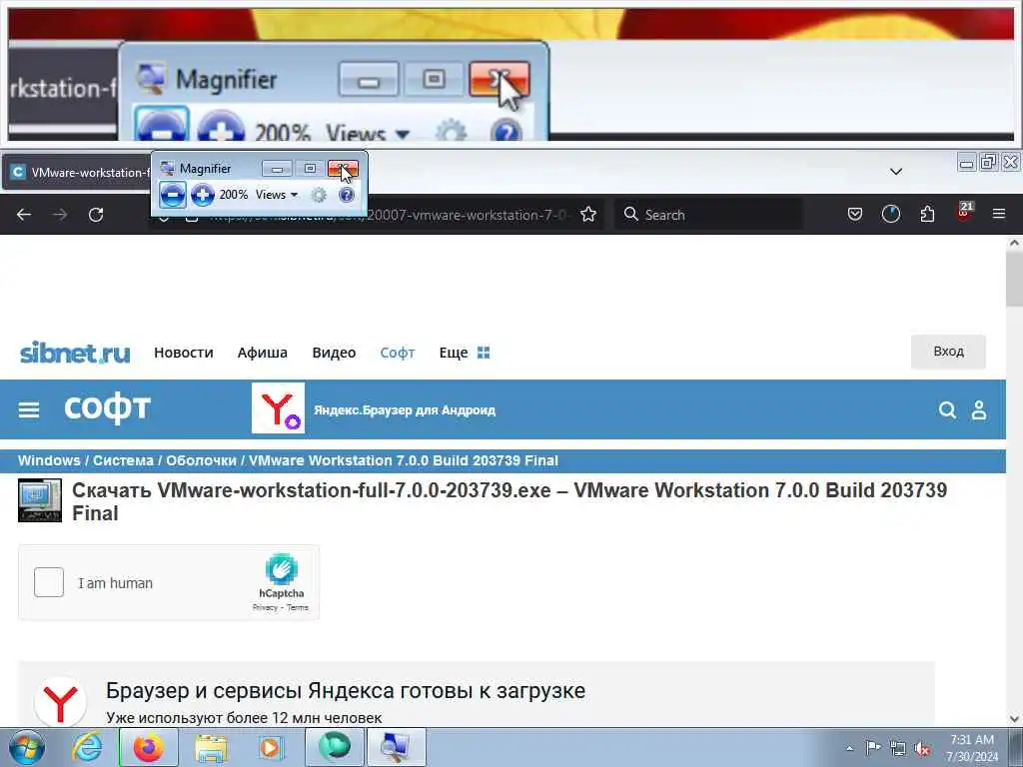Check the I am human checkbox

pos(49,582)
